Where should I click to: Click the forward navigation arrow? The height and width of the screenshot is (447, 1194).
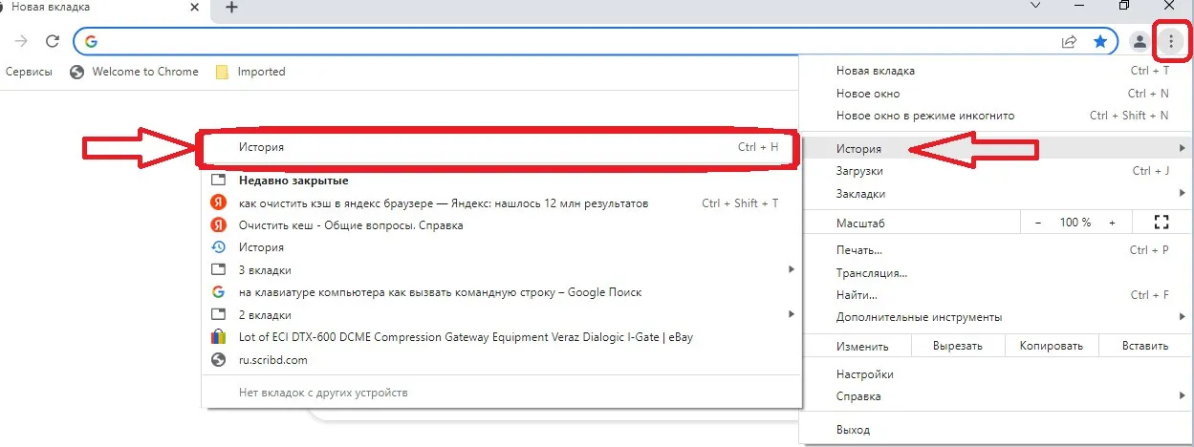pos(21,41)
